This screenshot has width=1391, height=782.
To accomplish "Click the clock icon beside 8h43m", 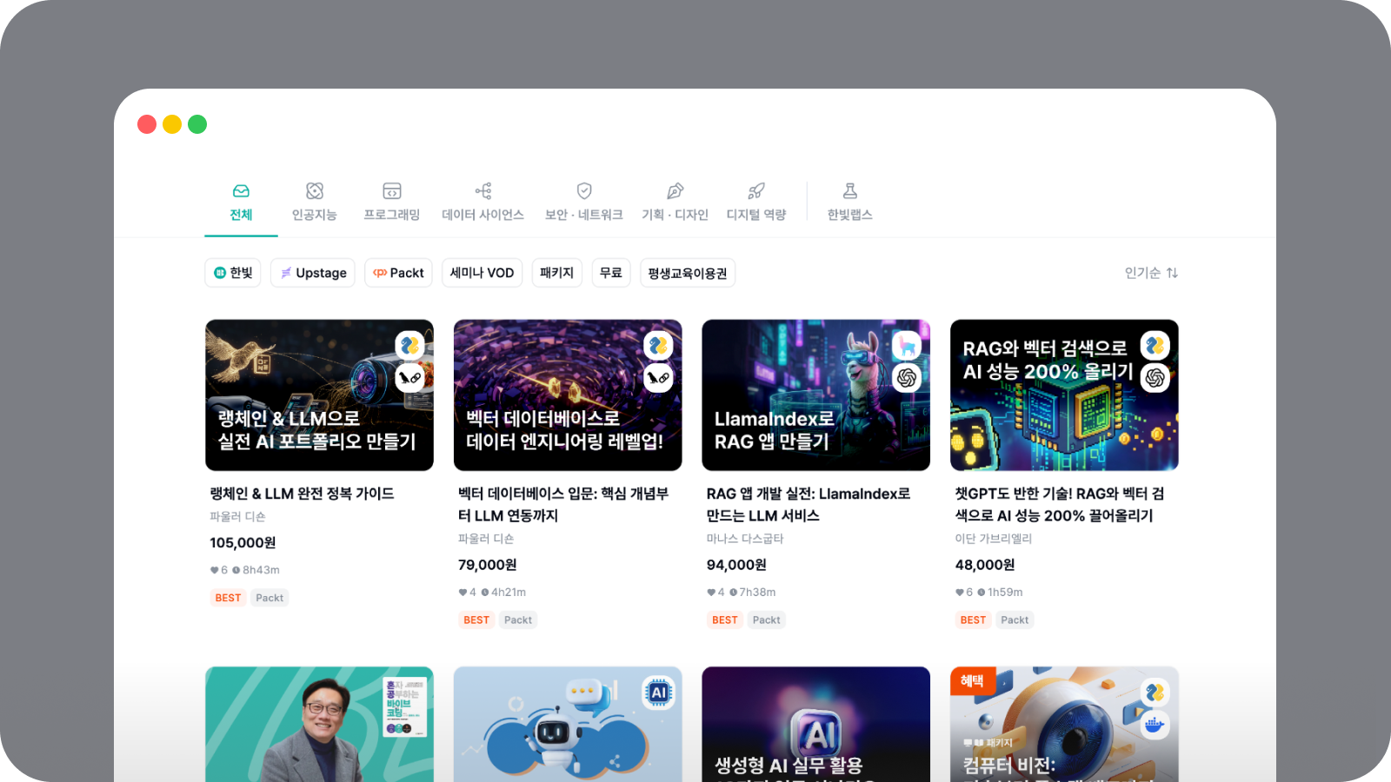I will pyautogui.click(x=236, y=571).
